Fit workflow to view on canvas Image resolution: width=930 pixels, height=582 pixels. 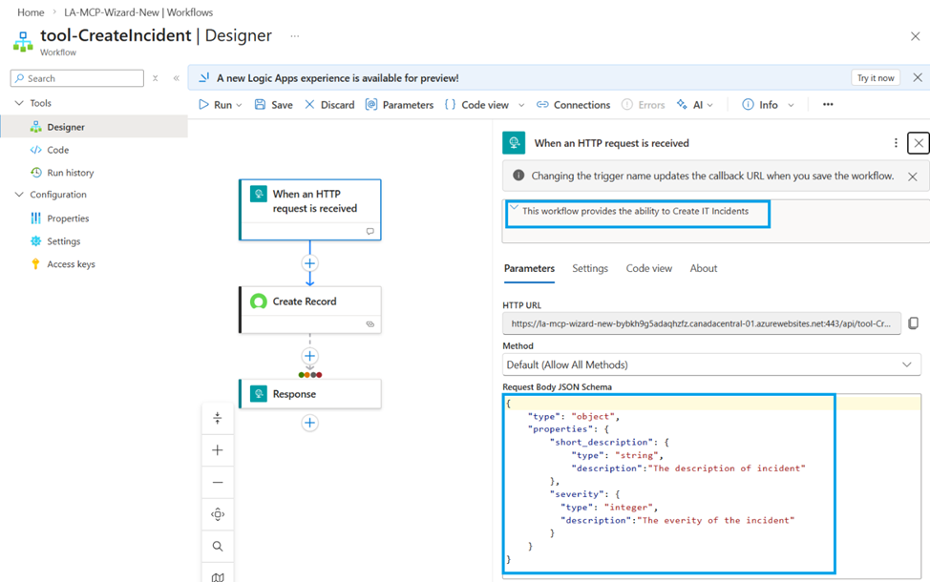coord(218,514)
